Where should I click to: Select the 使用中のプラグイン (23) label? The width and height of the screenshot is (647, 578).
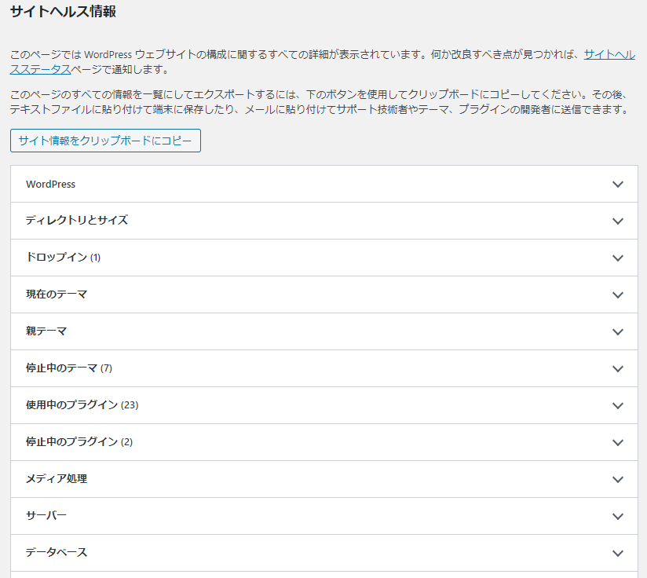82,405
